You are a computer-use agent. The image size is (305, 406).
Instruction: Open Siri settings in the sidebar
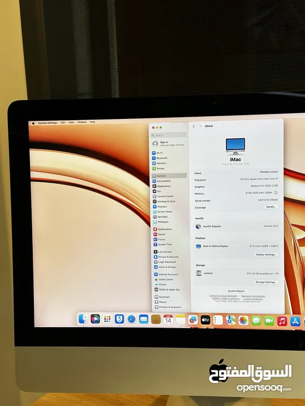tap(157, 191)
